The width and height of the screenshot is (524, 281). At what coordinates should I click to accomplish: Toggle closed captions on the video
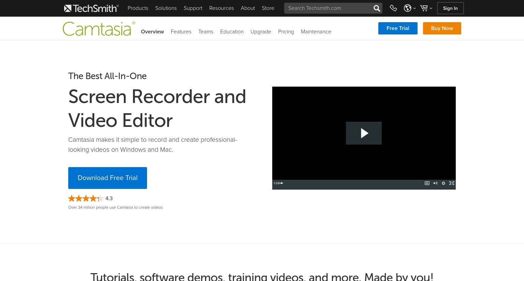[x=427, y=183]
